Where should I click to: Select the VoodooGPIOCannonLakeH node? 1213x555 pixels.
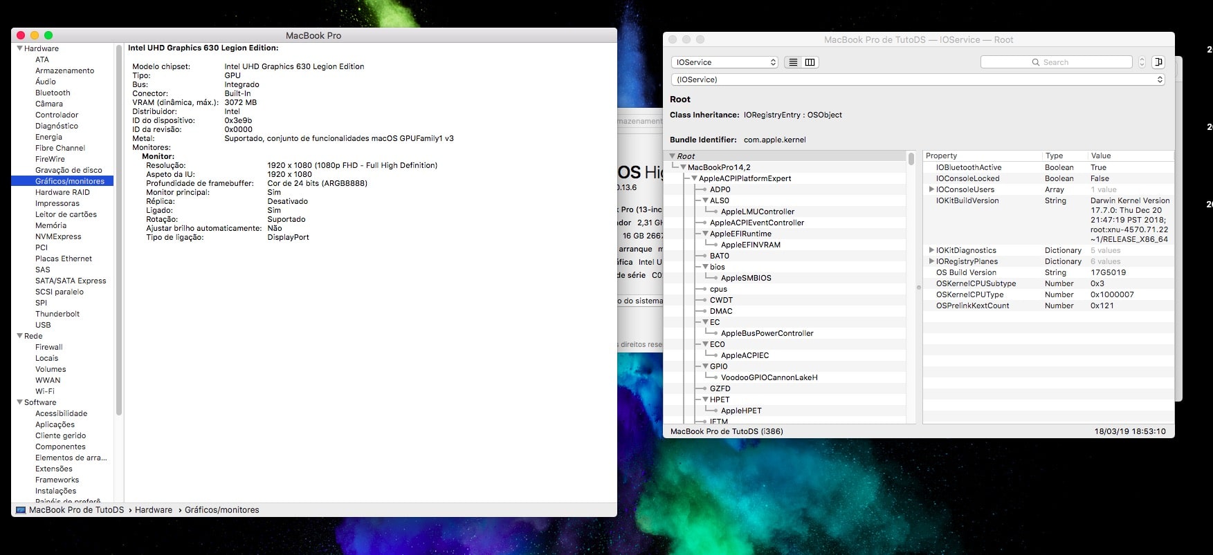(769, 377)
